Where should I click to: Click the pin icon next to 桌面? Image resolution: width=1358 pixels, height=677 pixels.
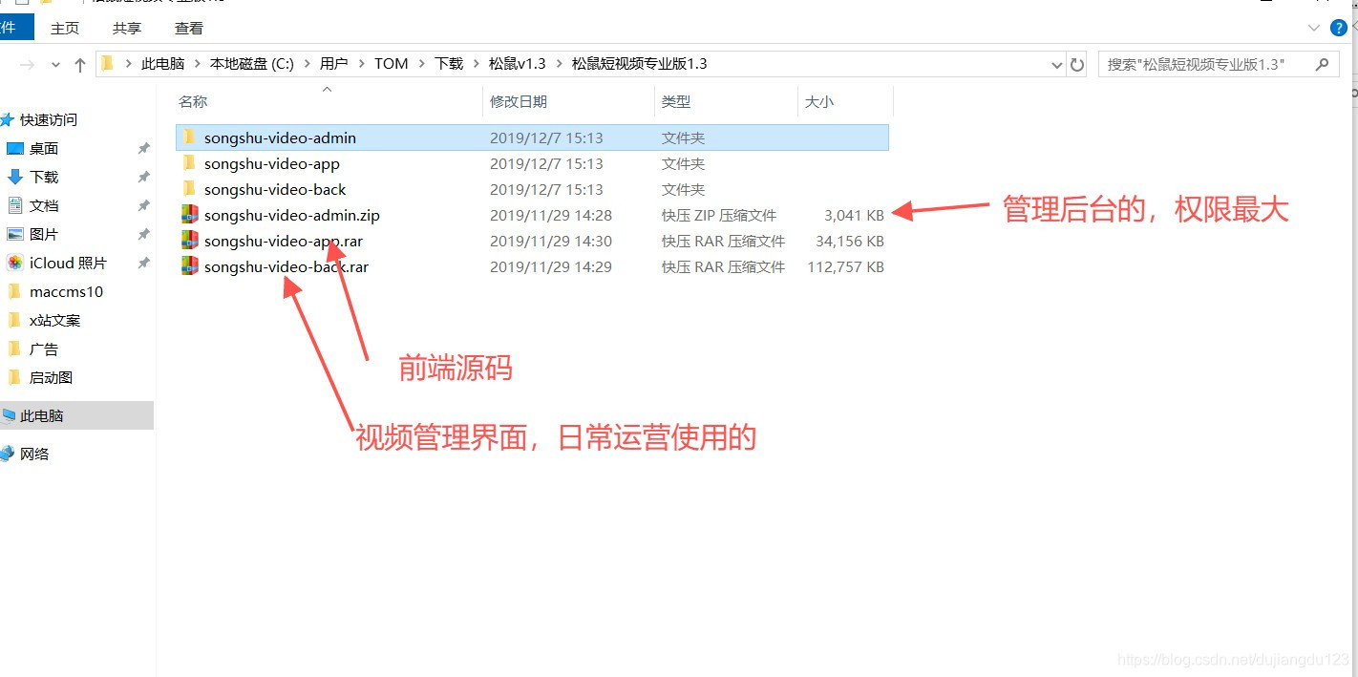click(143, 148)
